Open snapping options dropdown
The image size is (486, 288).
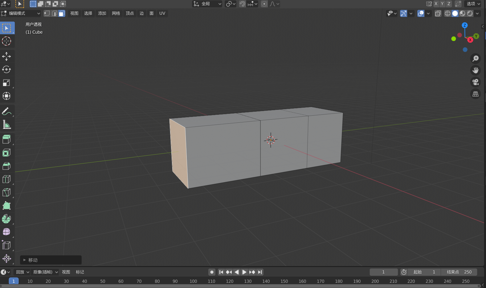pyautogui.click(x=253, y=4)
